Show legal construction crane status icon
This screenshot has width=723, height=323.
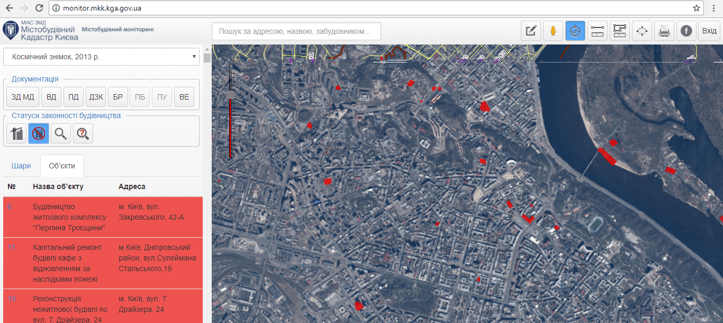(17, 133)
